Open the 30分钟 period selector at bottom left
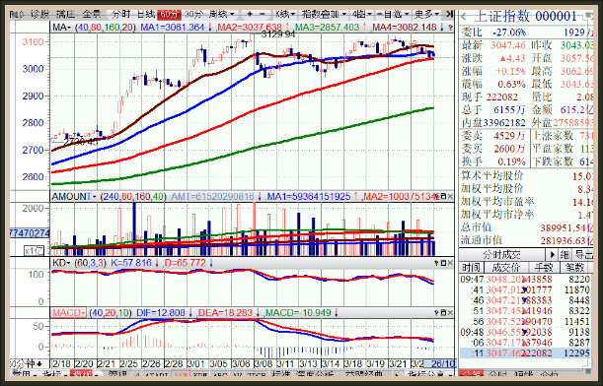 26,363
